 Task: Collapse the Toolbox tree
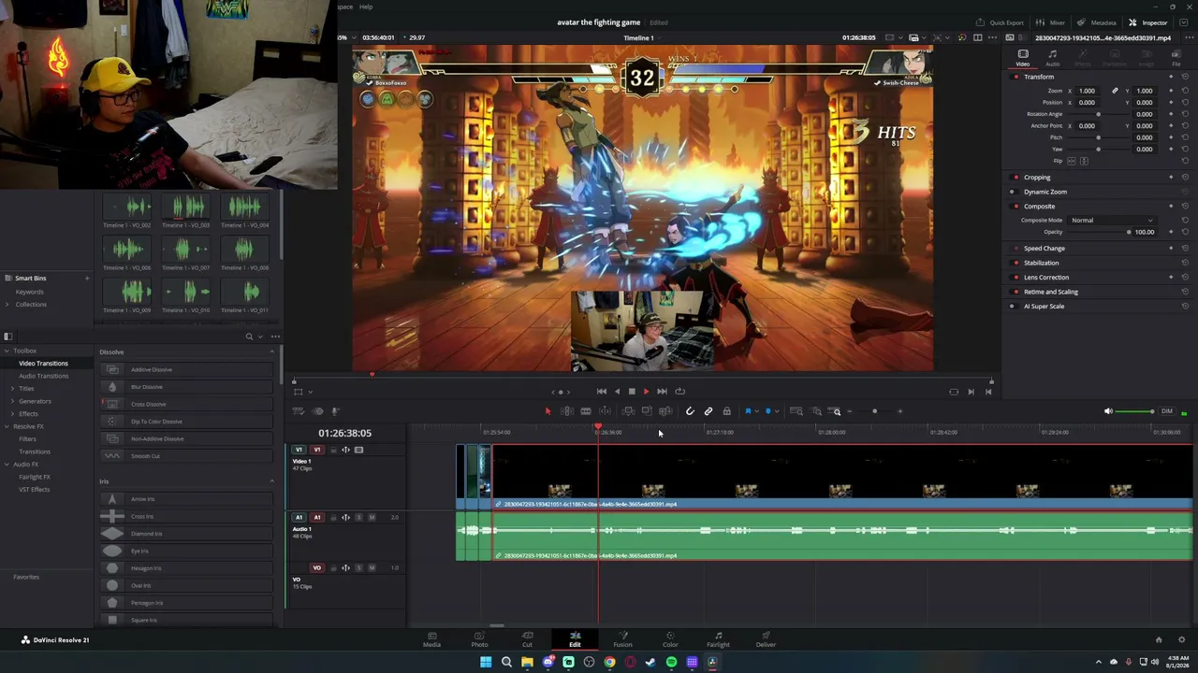[x=7, y=351]
